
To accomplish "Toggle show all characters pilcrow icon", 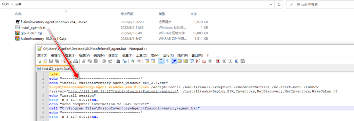I will coord(167,61).
